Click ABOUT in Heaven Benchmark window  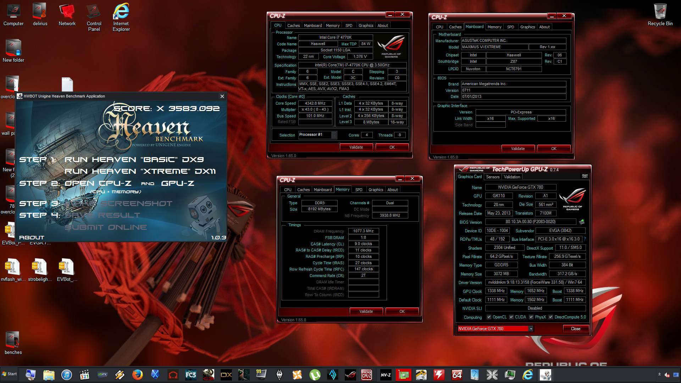coord(32,238)
